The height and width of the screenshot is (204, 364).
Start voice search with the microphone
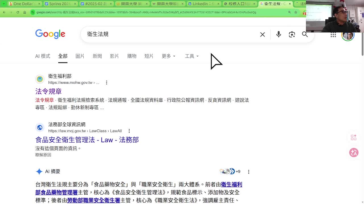(x=279, y=34)
